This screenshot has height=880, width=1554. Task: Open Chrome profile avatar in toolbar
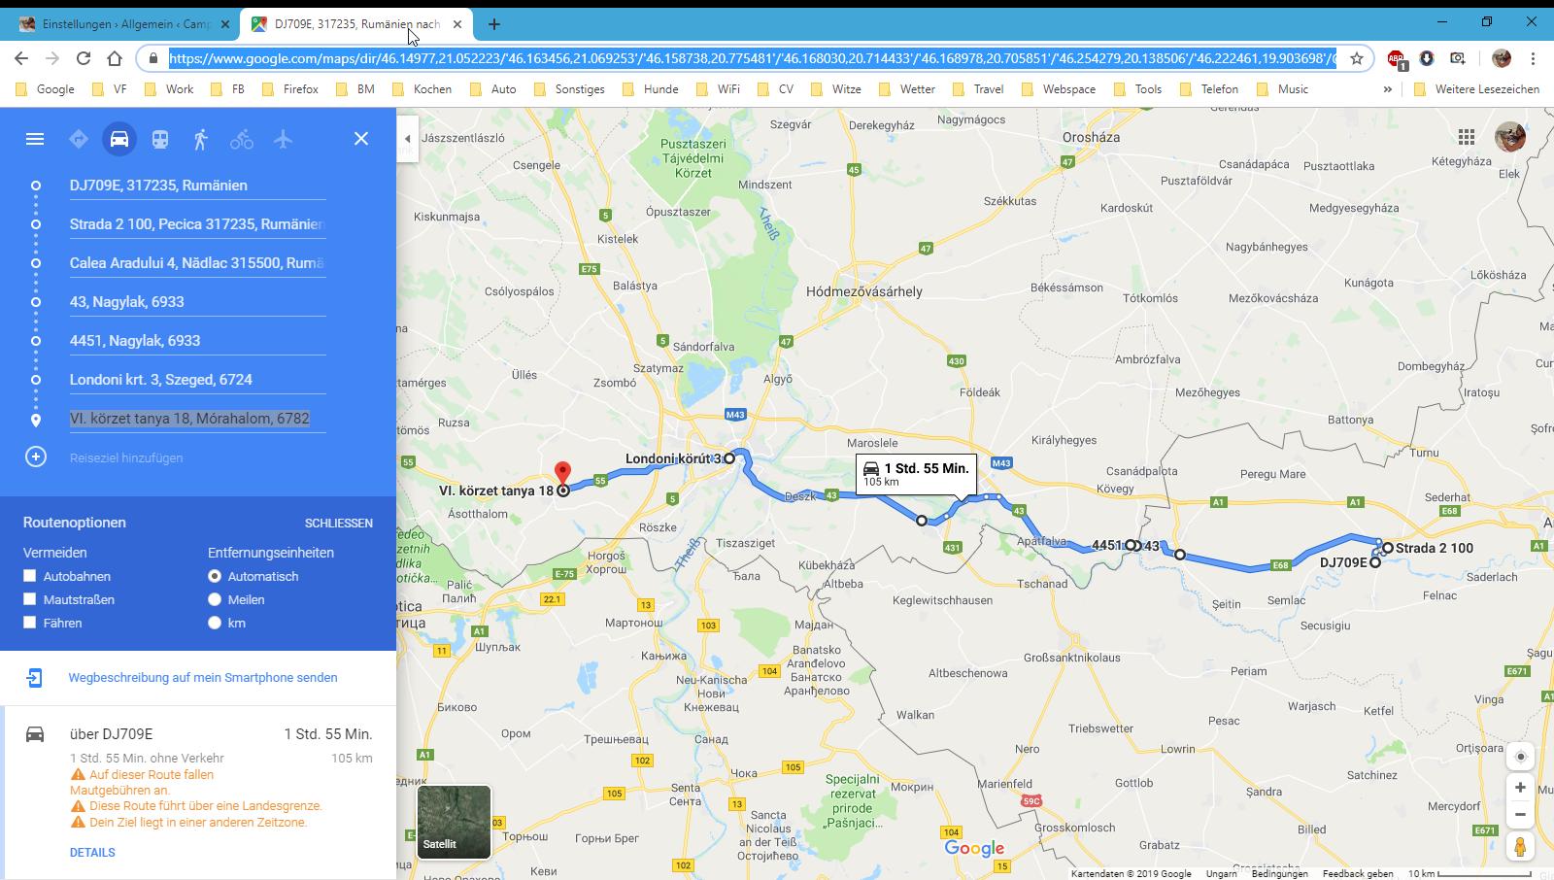pos(1502,58)
